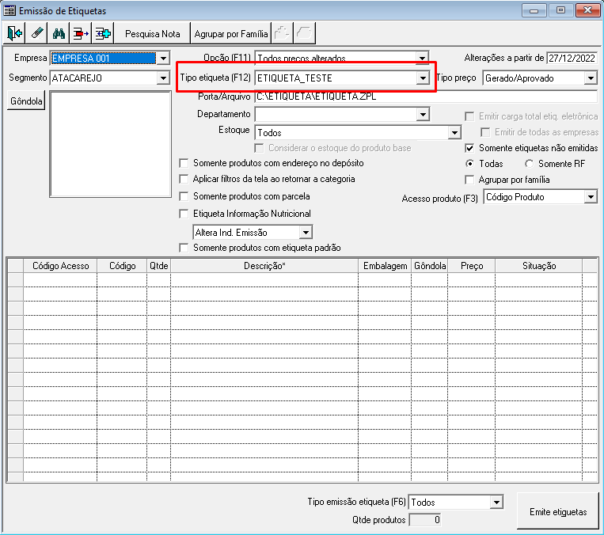This screenshot has width=604, height=535.
Task: Click the Qtde column header
Action: click(x=158, y=266)
